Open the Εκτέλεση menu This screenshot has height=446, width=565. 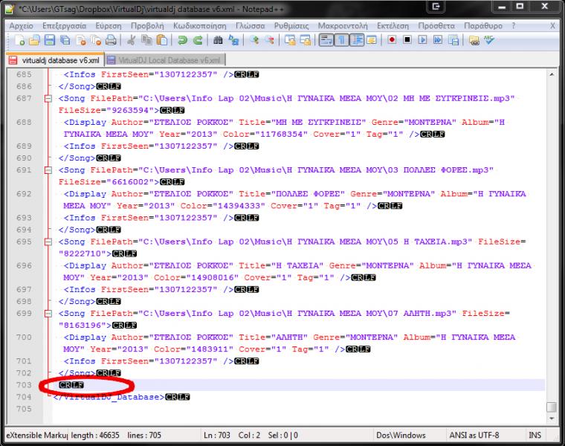click(393, 26)
